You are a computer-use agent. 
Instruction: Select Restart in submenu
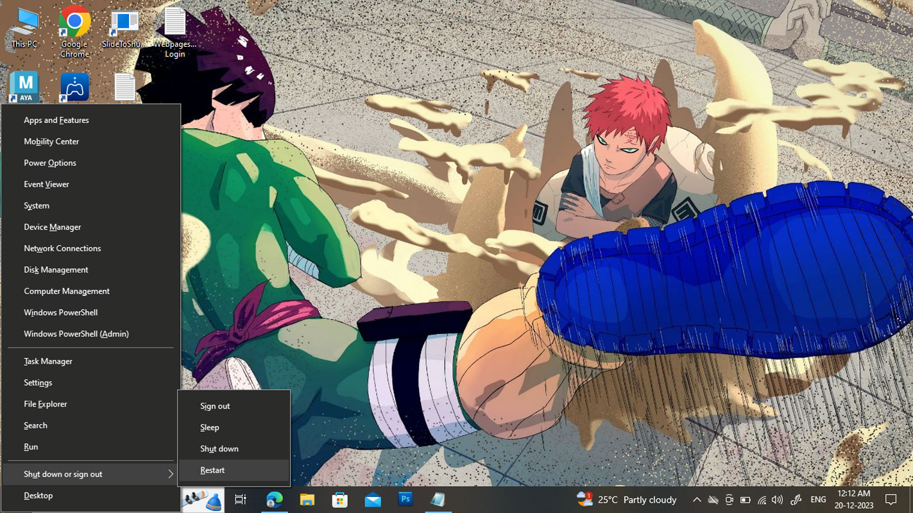point(234,470)
